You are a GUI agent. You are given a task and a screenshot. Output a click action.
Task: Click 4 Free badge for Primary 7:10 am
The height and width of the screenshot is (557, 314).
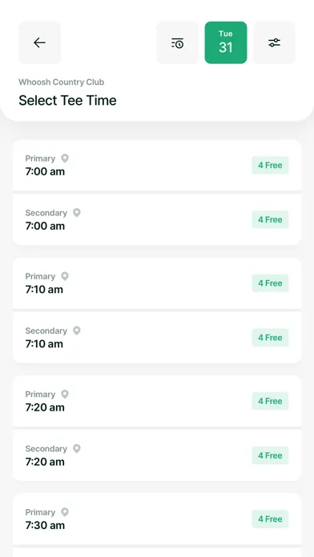(x=270, y=283)
